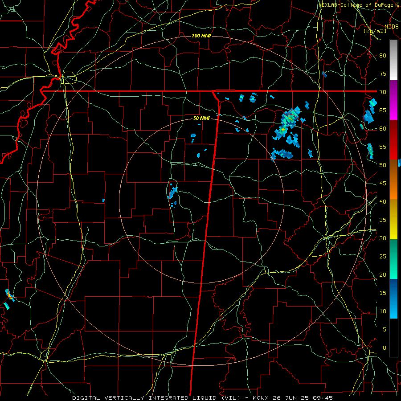Pick the green segment of the color bar
The width and height of the screenshot is (401, 401).
[393, 259]
